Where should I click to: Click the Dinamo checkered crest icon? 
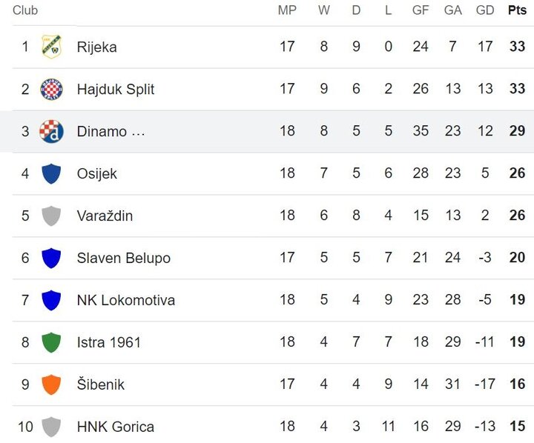pos(51,131)
